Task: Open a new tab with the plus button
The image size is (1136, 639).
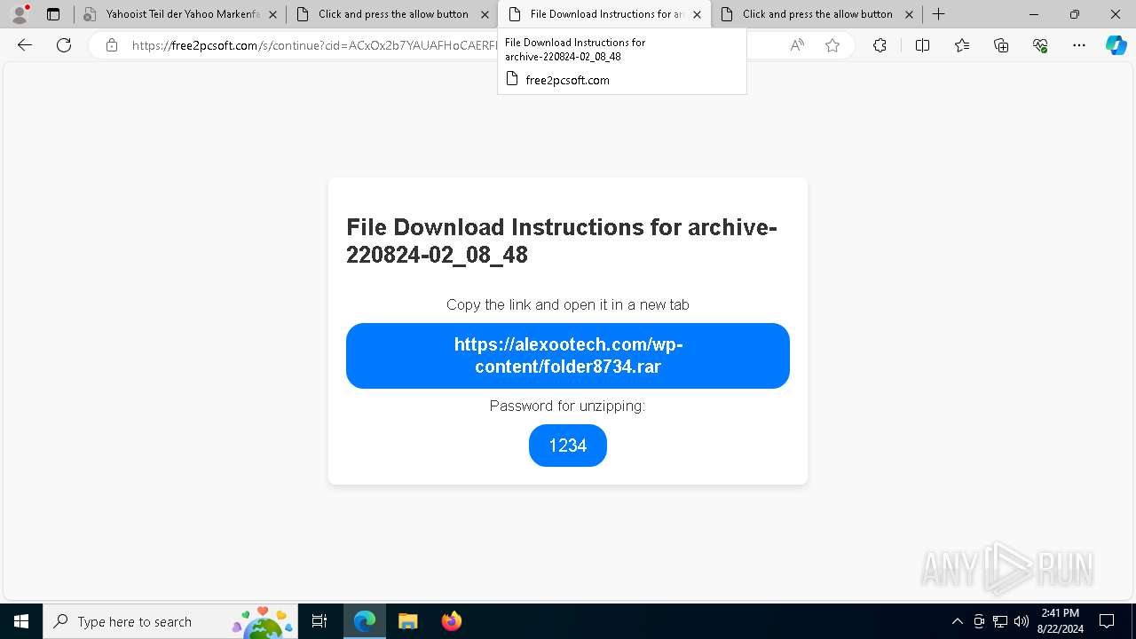Action: pos(938,14)
